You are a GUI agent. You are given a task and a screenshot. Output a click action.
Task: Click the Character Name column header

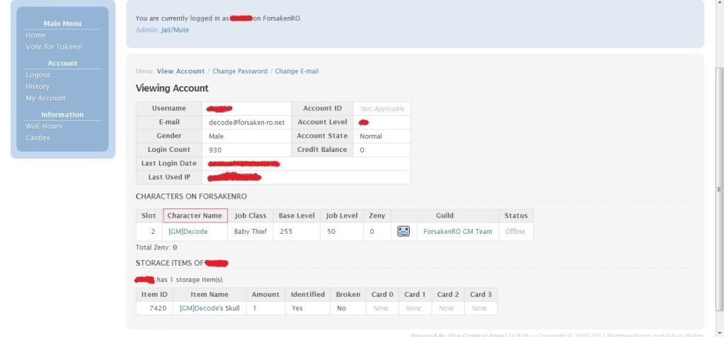[195, 215]
